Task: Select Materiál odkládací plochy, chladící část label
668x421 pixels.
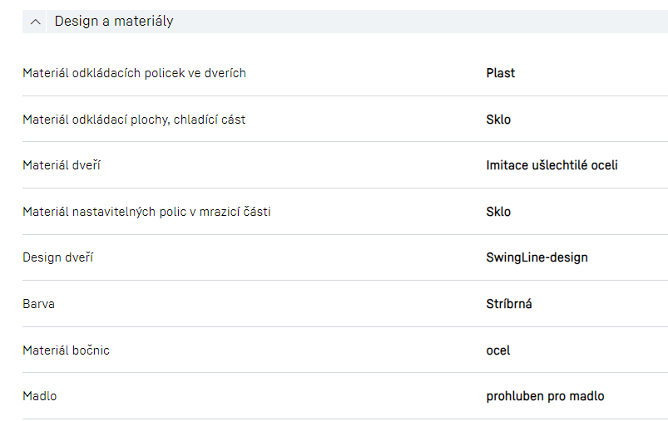Action: point(134,120)
